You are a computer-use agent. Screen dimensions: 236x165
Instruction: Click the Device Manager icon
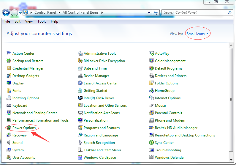tap(80, 76)
